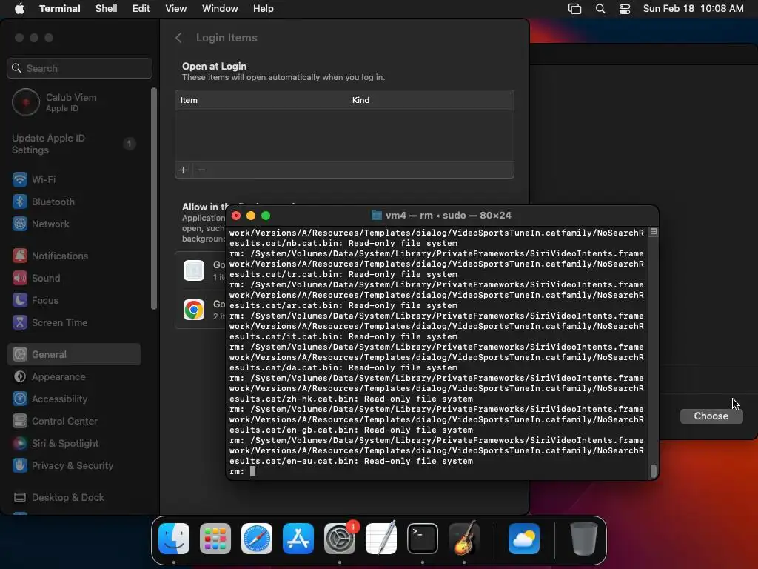Open Update Apple ID Settings
Viewport: 758px width, 569px height.
tap(75, 144)
